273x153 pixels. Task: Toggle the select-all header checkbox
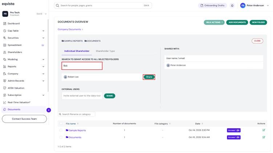tap(61, 124)
